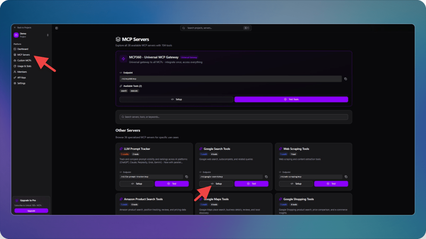
Task: Click the 'search' tool tag
Action: tap(124, 91)
